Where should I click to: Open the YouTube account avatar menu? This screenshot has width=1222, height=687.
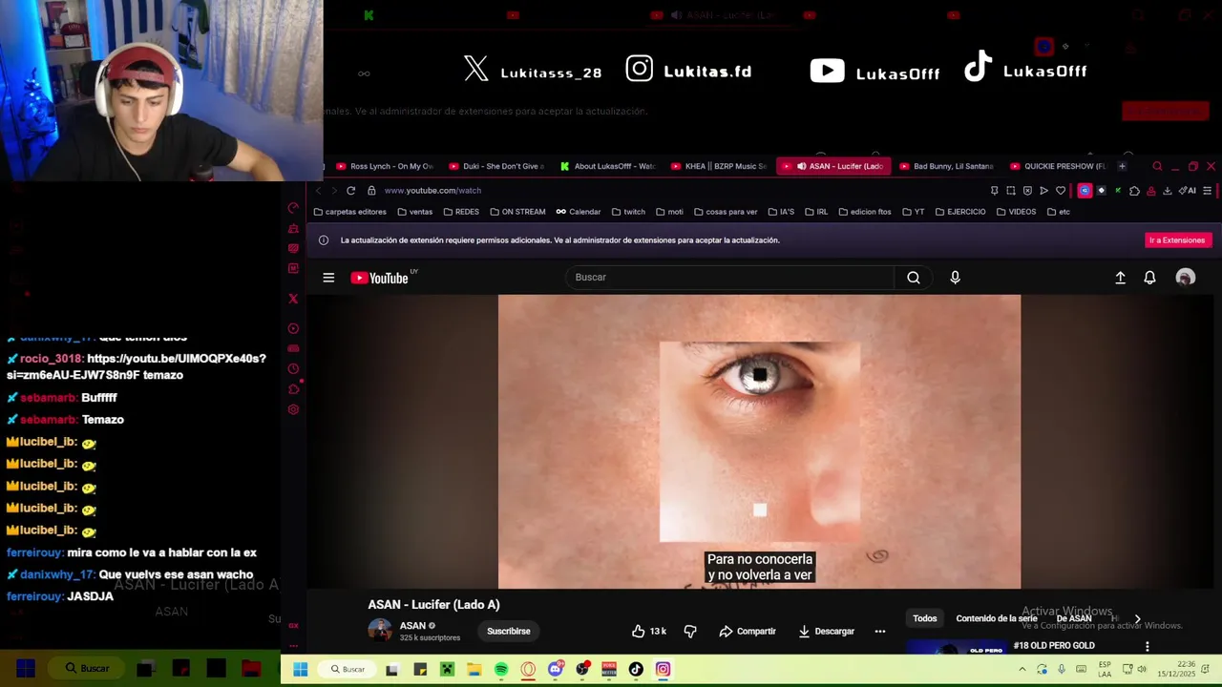(1185, 278)
